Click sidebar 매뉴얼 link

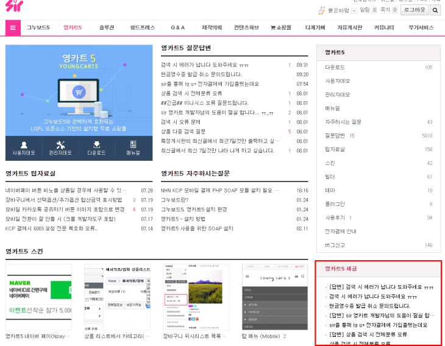coord(332,108)
